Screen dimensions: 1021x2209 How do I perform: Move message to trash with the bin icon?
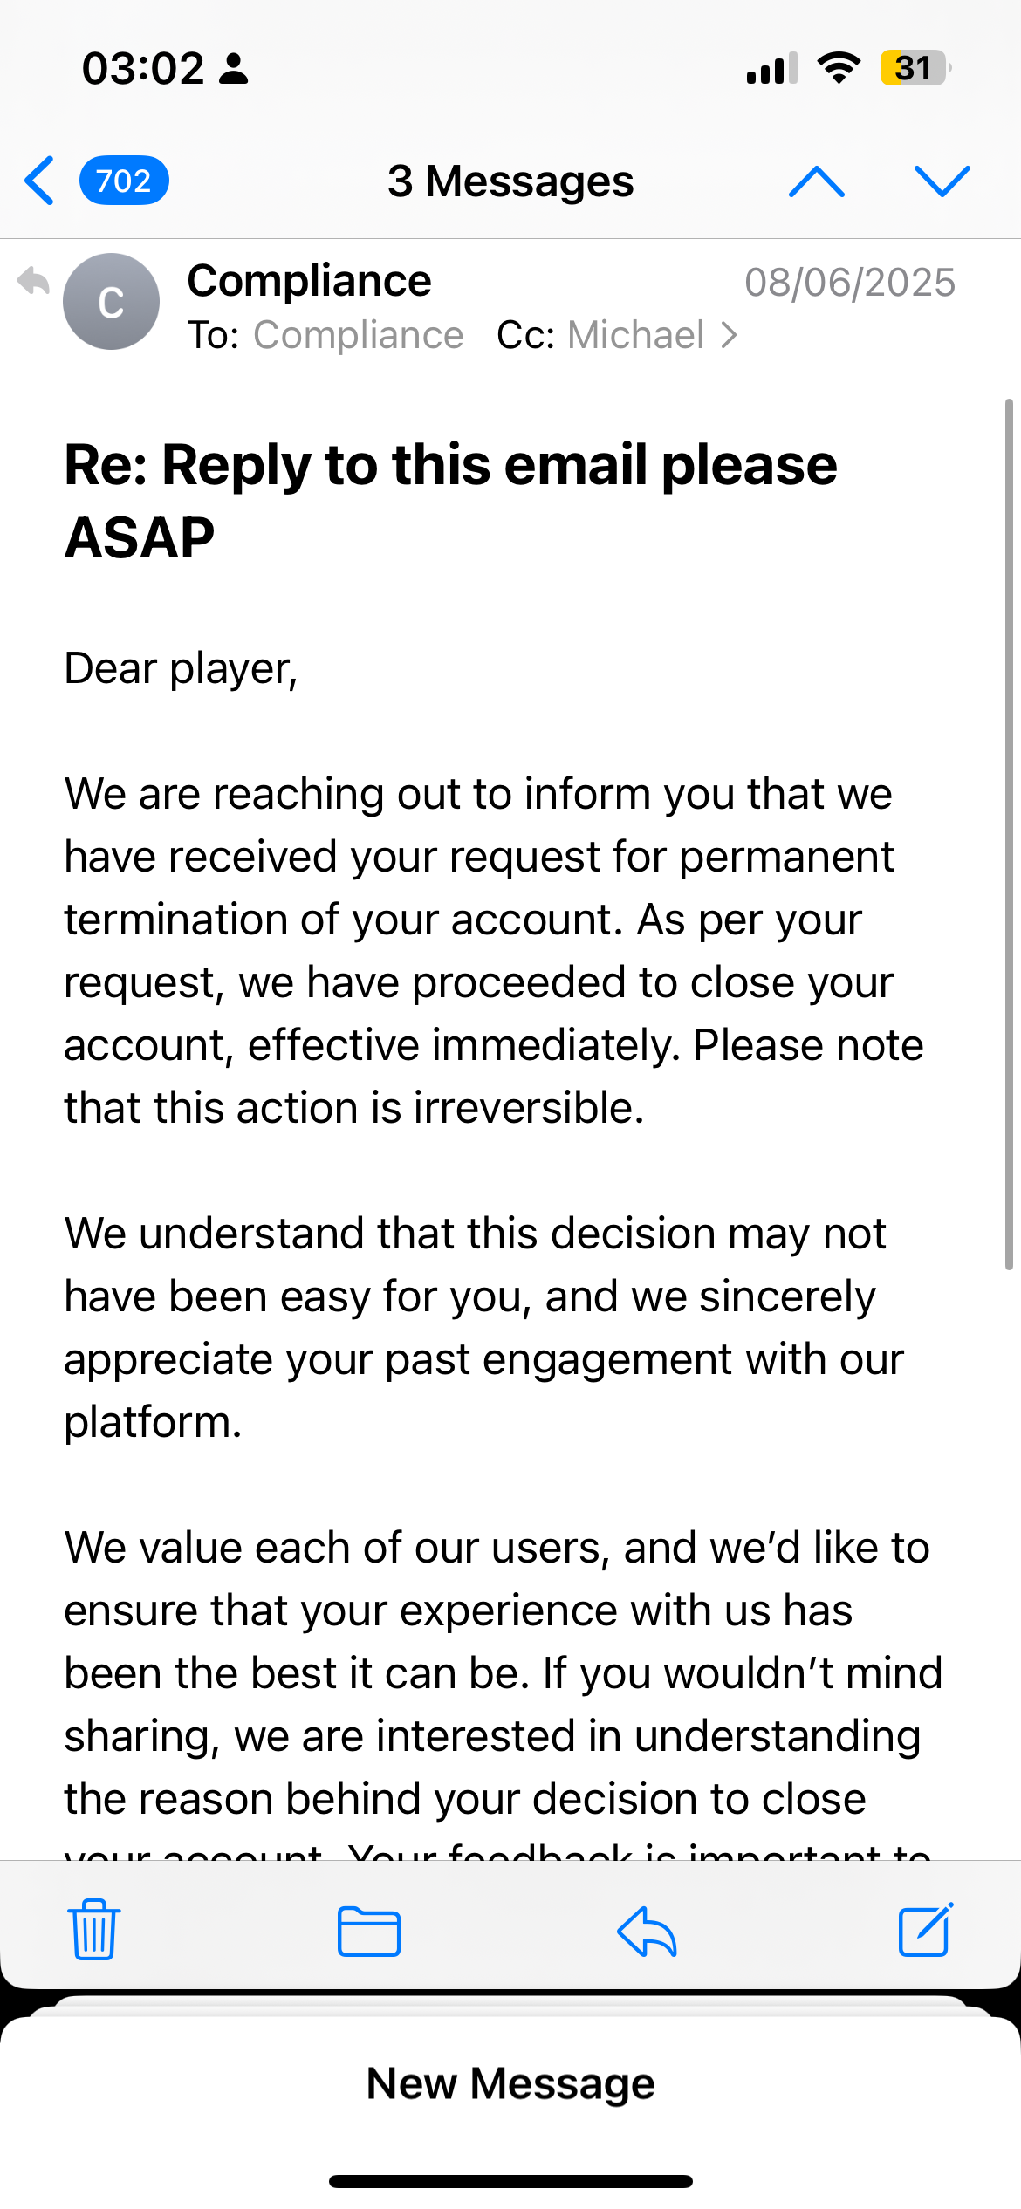[94, 1930]
